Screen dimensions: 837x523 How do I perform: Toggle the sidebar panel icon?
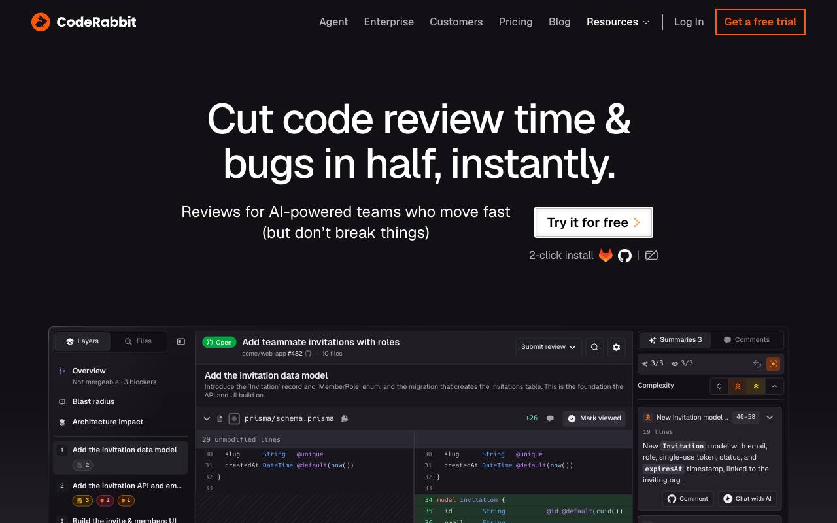coord(181,341)
